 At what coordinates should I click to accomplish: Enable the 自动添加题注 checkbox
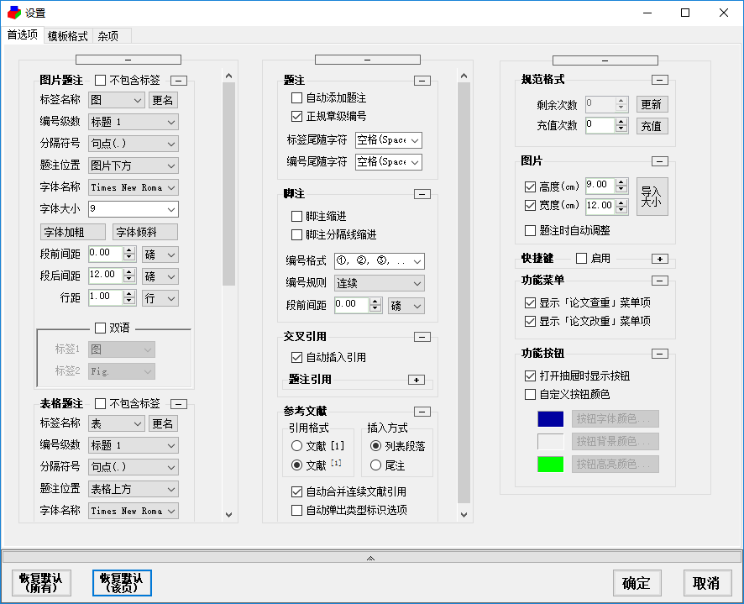(296, 98)
